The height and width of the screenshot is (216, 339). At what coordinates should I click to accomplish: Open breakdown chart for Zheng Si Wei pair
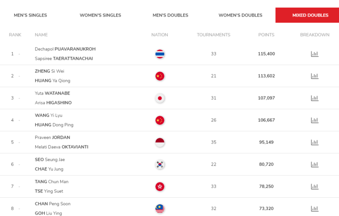pyautogui.click(x=315, y=76)
